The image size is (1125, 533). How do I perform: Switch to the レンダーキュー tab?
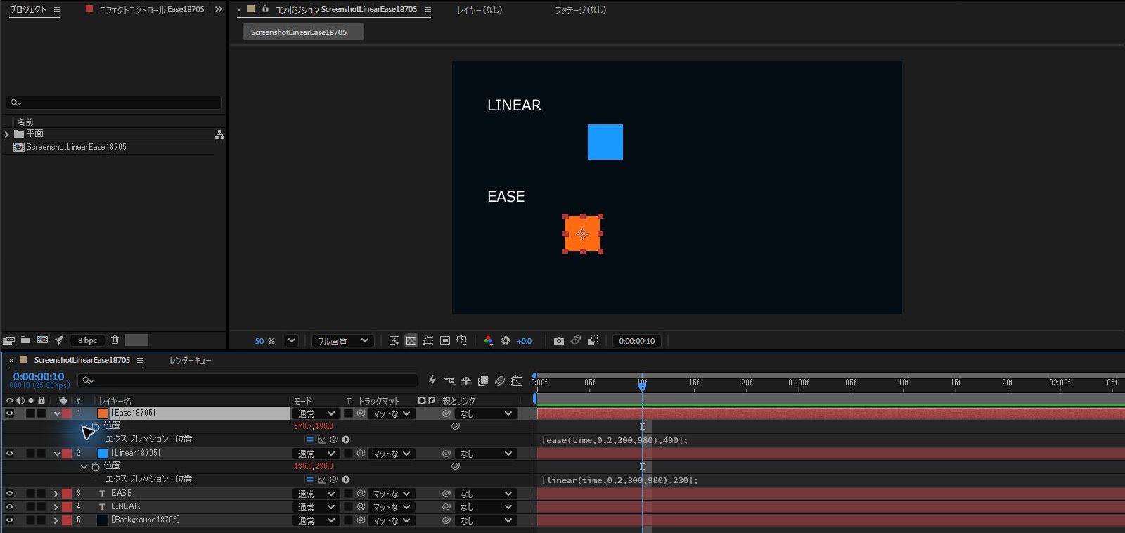click(190, 361)
